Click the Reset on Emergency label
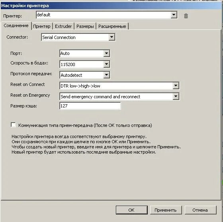Viewport: 223px width, 222px height. point(30,95)
